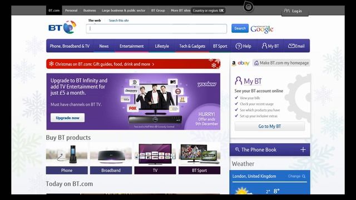Click the Phone product label

67,171
